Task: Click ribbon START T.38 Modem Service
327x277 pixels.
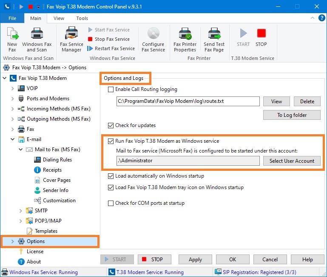Action: (243, 37)
